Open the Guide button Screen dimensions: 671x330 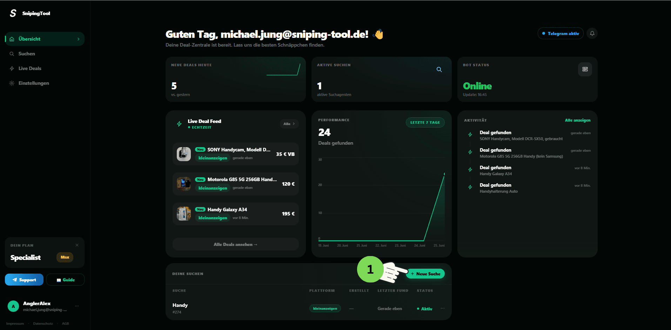[65, 280]
